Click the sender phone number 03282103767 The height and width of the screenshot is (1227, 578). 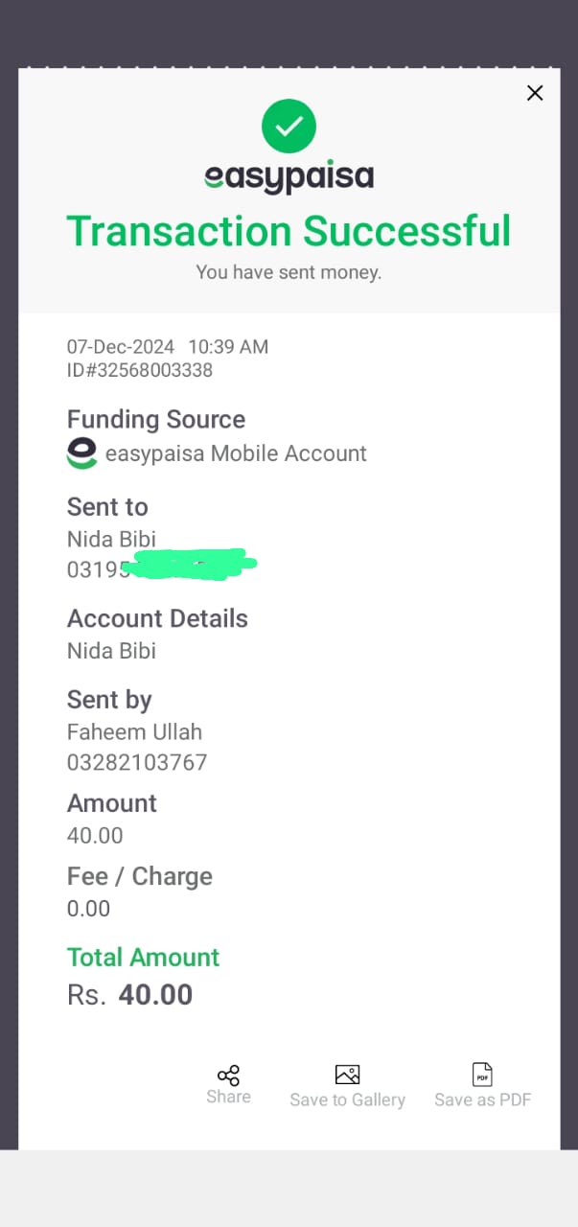(137, 763)
